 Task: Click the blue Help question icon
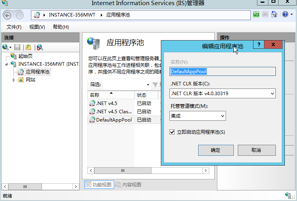[285, 15]
